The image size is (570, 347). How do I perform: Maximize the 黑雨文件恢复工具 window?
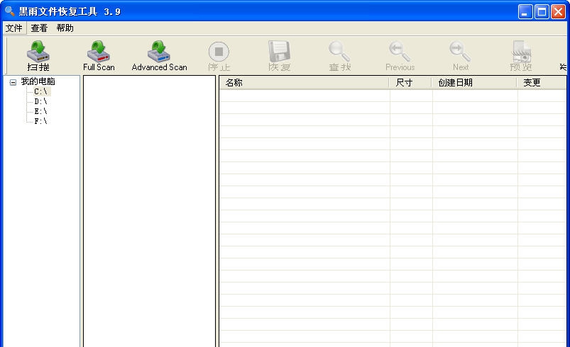coord(542,11)
